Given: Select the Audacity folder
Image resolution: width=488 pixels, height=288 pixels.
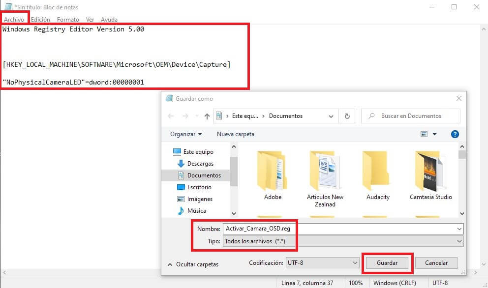Looking at the screenshot, I should [378, 176].
